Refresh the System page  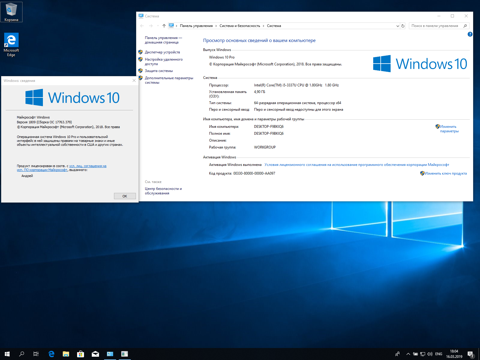click(x=403, y=26)
